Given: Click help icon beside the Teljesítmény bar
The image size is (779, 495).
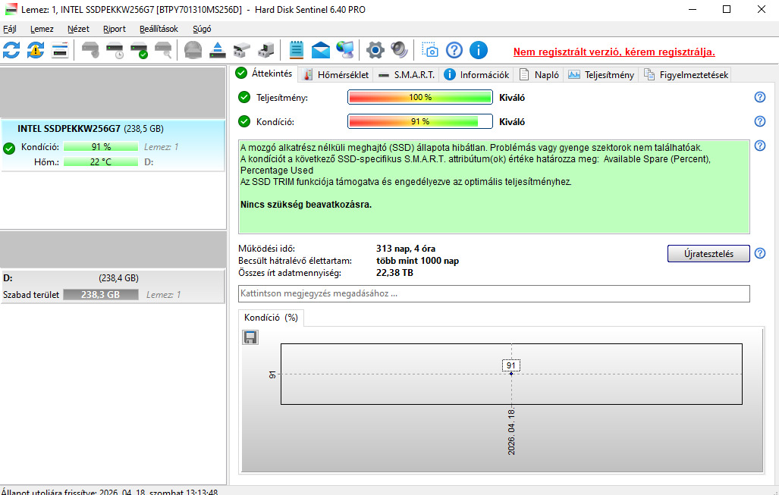Looking at the screenshot, I should [759, 97].
